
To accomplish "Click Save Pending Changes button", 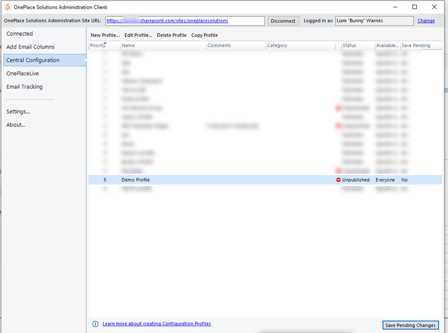I will coord(411,325).
